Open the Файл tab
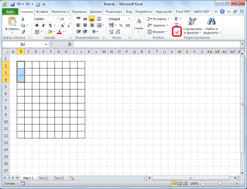Image resolution: width=247 pixels, height=189 pixels. 10,12
